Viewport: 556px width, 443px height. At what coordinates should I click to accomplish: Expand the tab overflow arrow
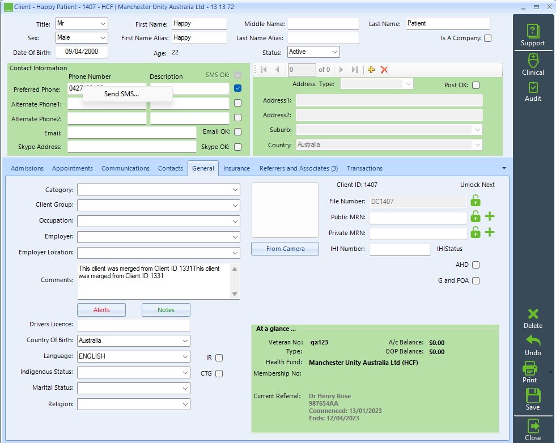coord(504,168)
